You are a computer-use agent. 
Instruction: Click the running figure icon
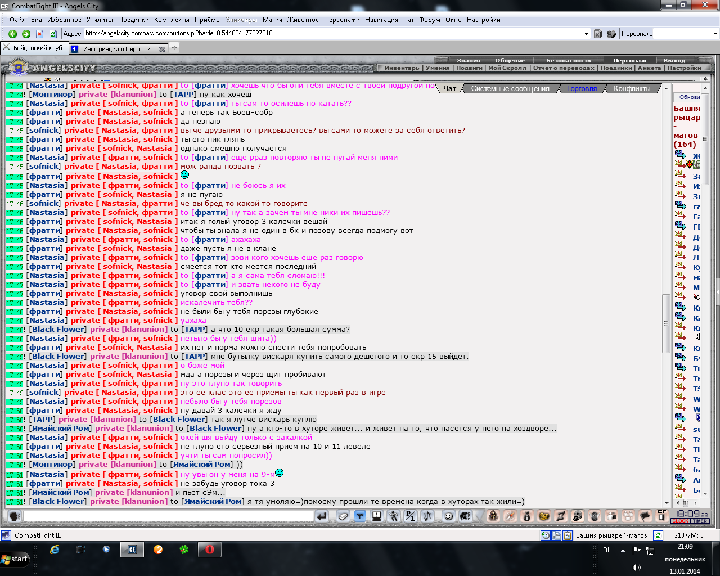(x=394, y=516)
